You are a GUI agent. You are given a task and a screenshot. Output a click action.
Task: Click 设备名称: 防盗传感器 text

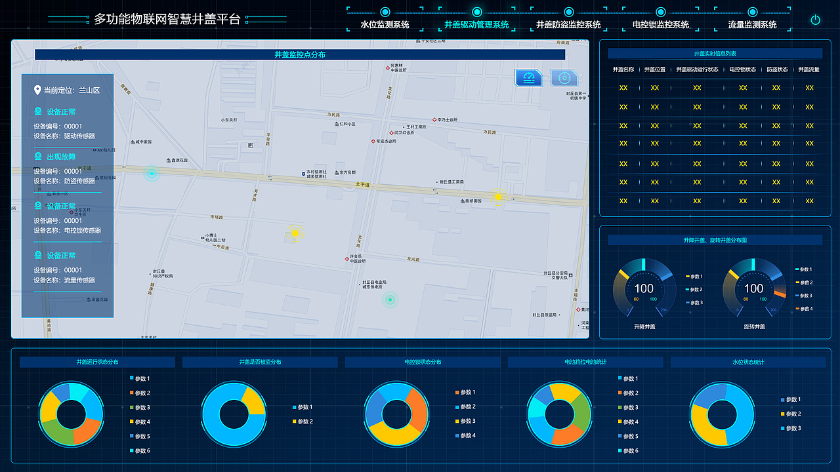(x=64, y=181)
